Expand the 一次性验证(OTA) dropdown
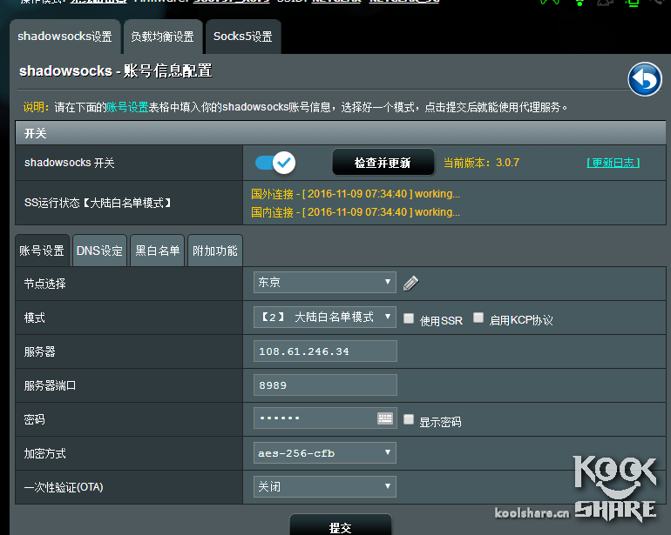The image size is (671, 535). tap(325, 486)
